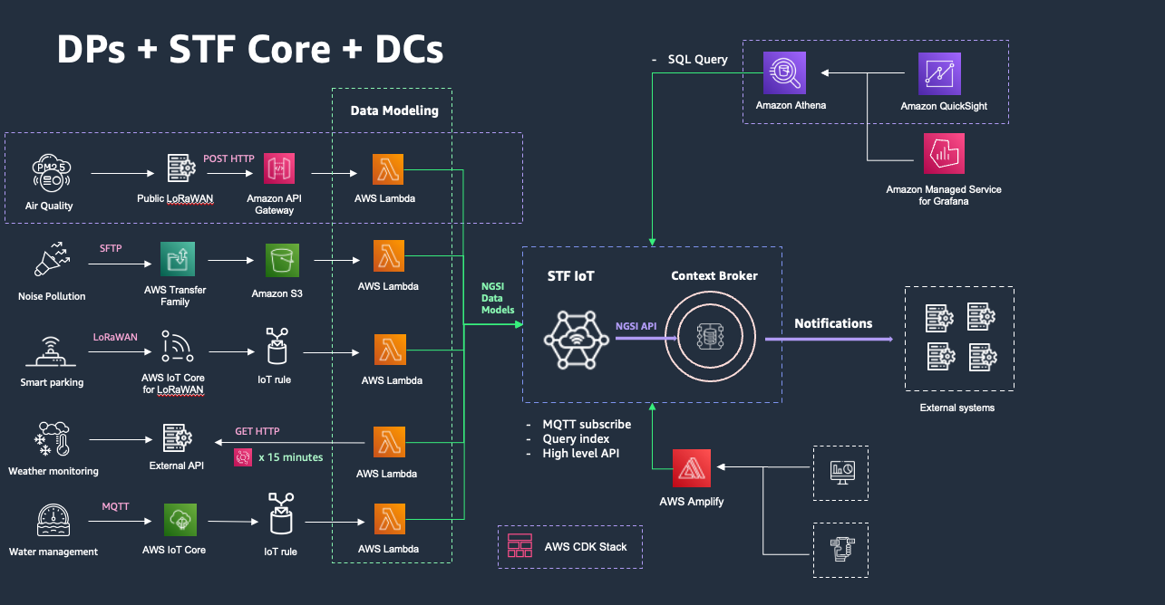Click the Amazon API Gateway icon
This screenshot has width=1165, height=605.
pyautogui.click(x=279, y=169)
